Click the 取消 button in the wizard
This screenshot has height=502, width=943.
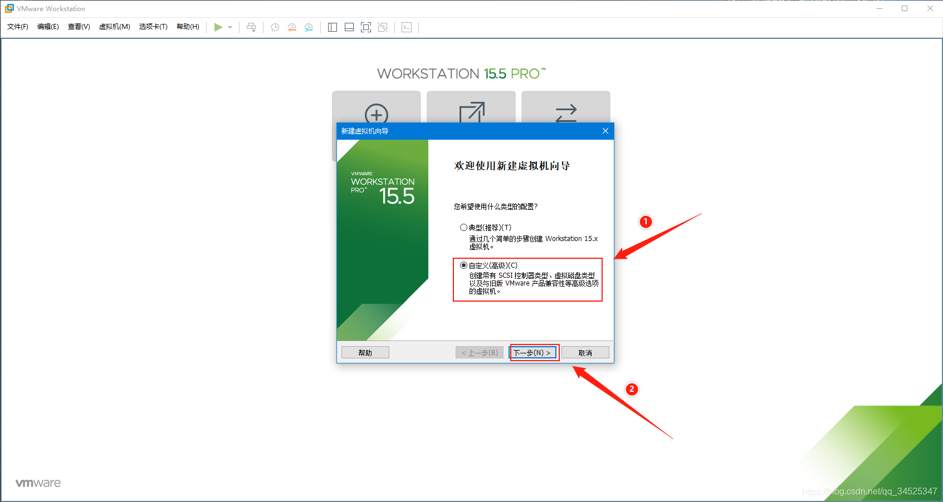[x=585, y=353]
